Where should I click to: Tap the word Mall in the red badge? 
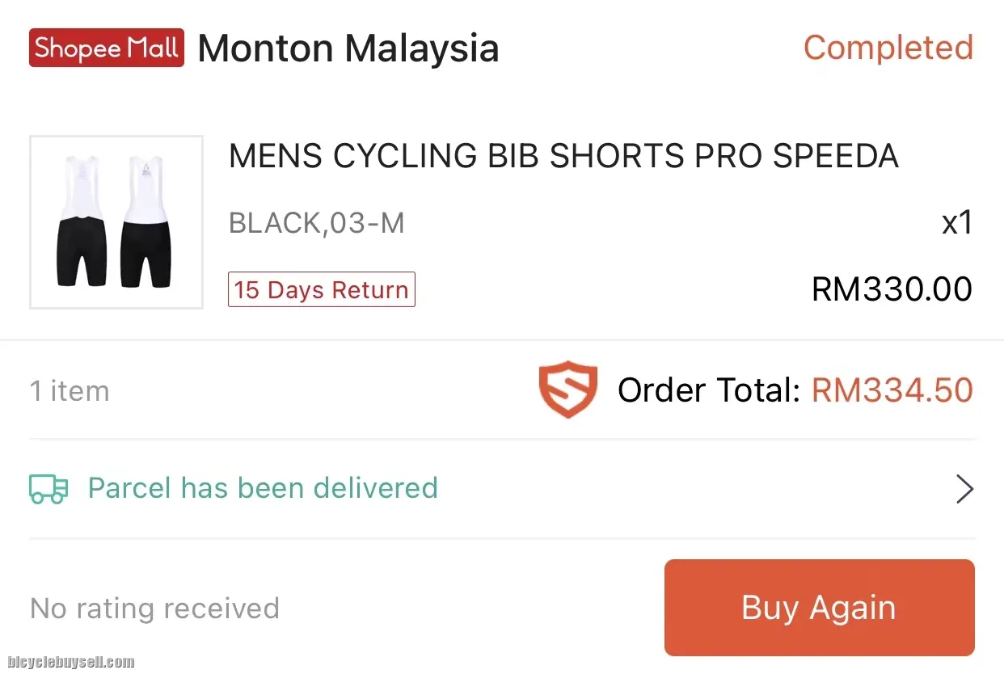153,48
